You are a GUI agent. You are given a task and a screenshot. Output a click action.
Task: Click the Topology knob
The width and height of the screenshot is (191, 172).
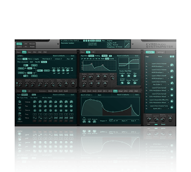point(105,84)
